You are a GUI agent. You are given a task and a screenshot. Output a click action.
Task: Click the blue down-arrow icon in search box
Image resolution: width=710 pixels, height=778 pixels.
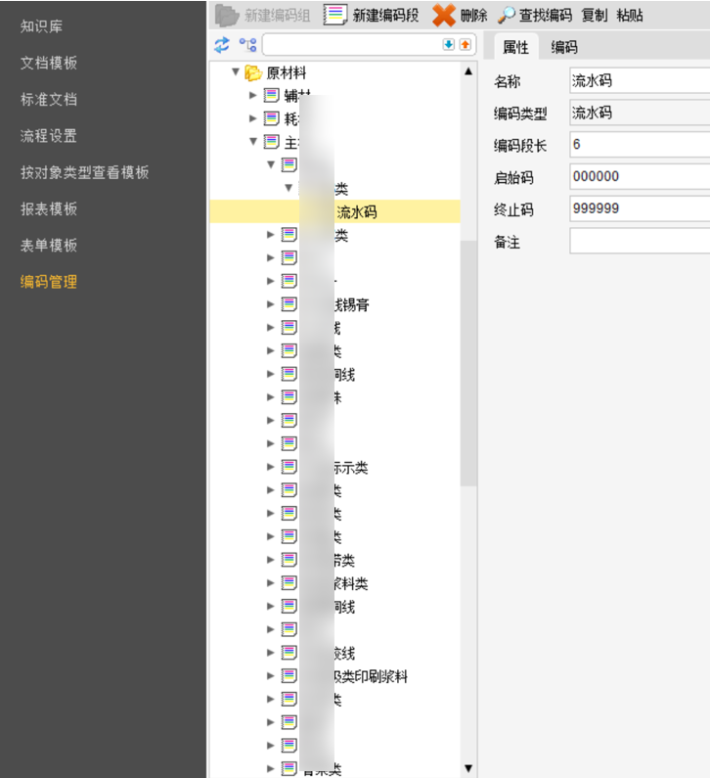pyautogui.click(x=448, y=45)
